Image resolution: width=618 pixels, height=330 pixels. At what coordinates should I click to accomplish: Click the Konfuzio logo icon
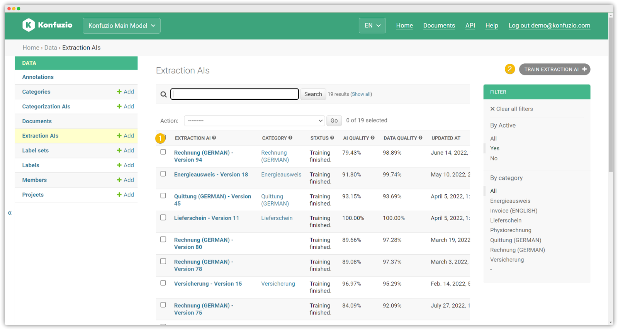(28, 25)
